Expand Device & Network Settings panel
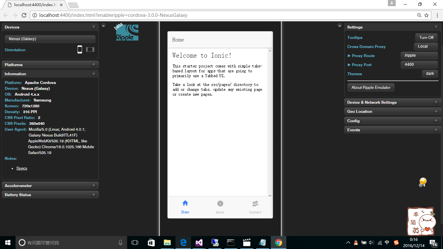 [x=393, y=102]
